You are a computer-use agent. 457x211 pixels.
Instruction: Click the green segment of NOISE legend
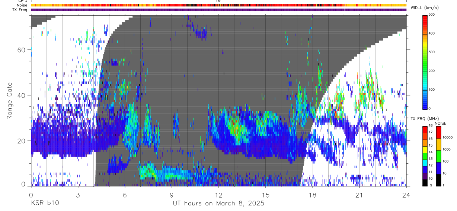[x=439, y=156]
